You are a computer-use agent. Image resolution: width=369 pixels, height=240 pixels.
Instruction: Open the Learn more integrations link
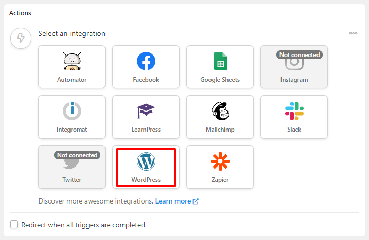(x=173, y=201)
